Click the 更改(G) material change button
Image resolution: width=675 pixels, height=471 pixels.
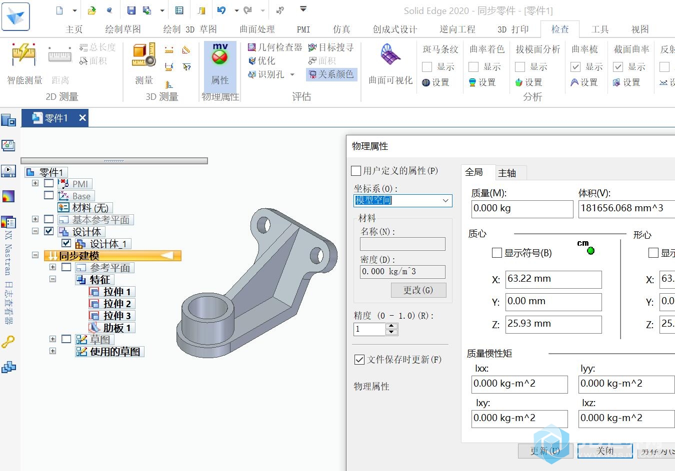point(418,290)
